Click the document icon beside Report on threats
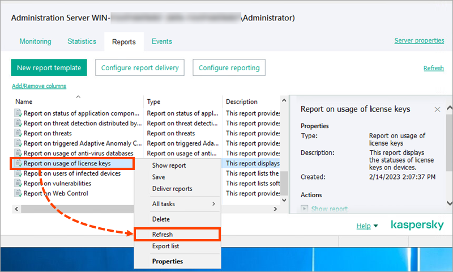This screenshot has height=272, width=453. (18, 133)
